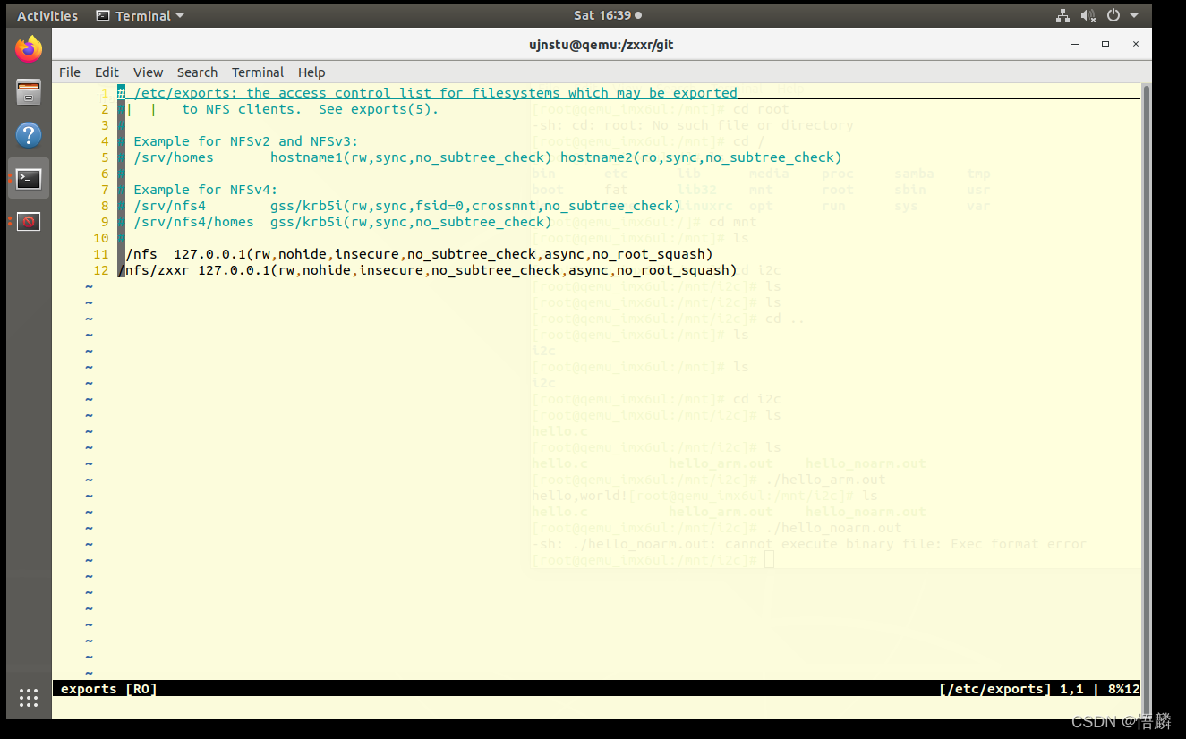Click 'to NFS clients. See exports(5).' line

coord(311,109)
